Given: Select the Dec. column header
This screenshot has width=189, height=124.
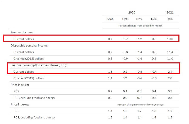Looking at the screenshot, I should coord(154,19).
